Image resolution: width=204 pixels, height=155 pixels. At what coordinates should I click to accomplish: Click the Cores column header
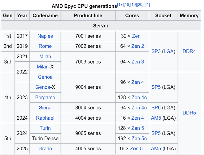coord(132,15)
